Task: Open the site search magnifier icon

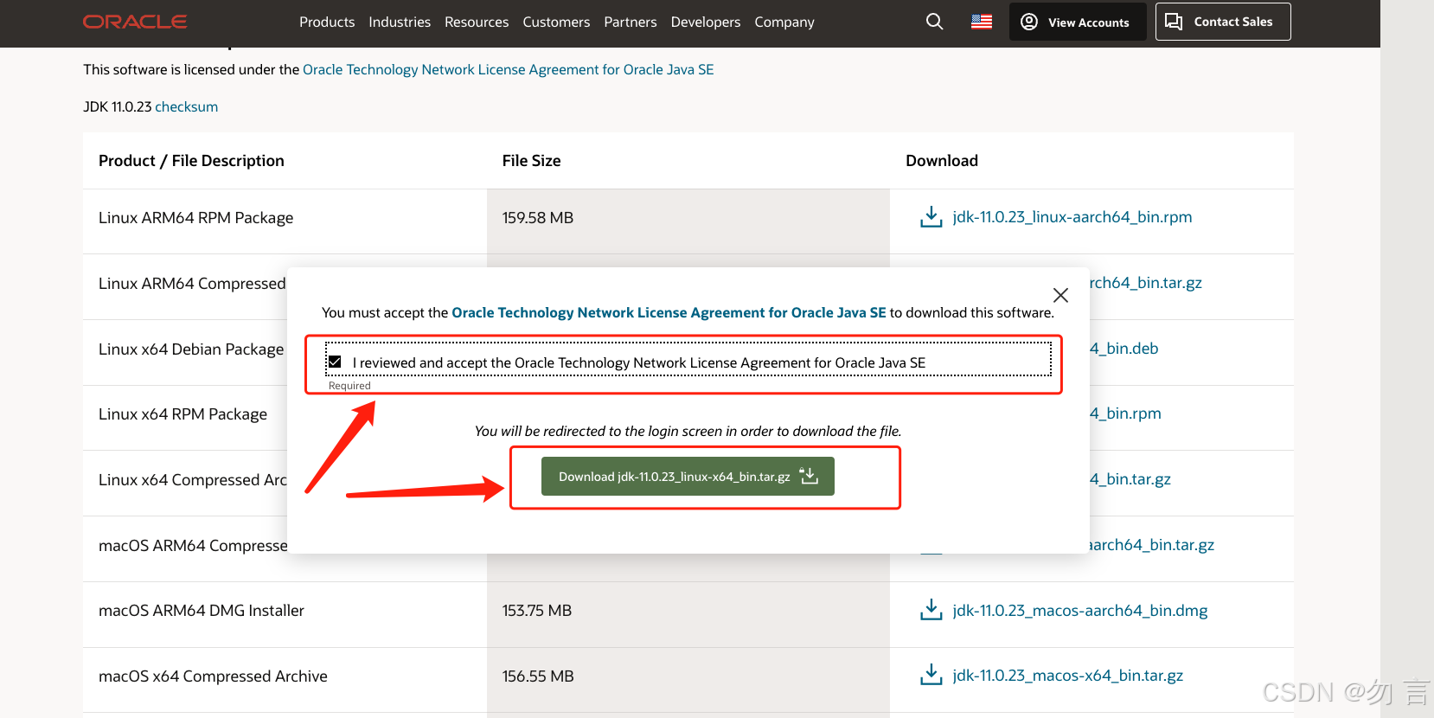Action: click(x=934, y=22)
